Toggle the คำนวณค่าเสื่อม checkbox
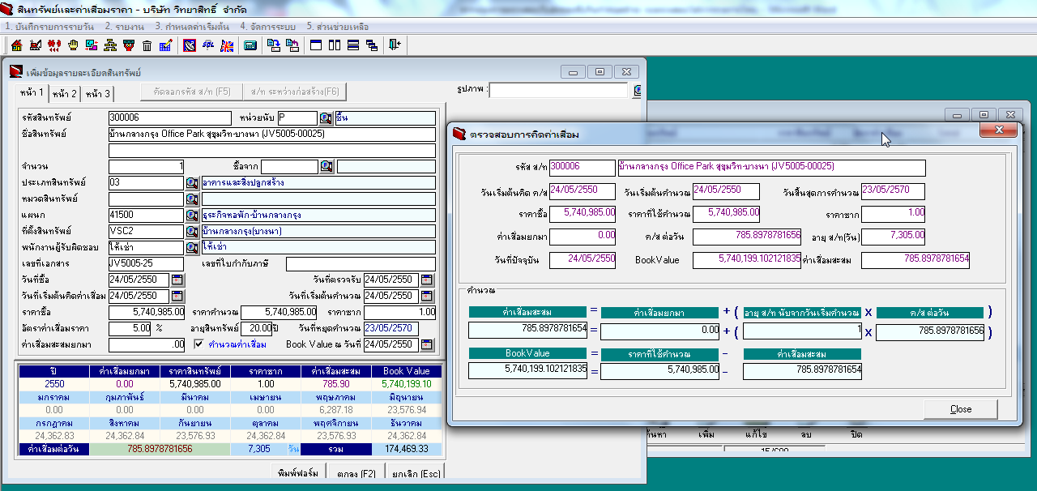Image resolution: width=1037 pixels, height=491 pixels. pos(200,344)
